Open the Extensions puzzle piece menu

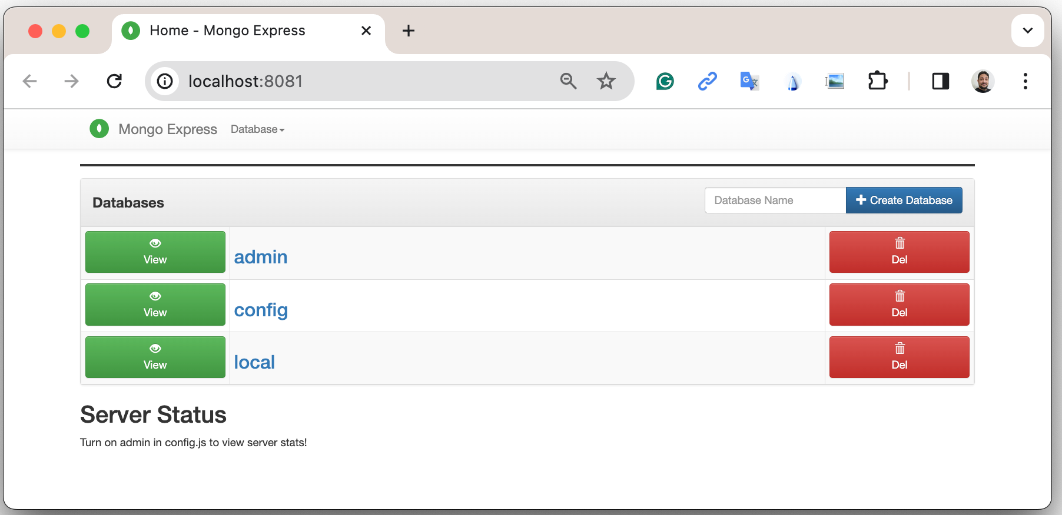point(878,81)
